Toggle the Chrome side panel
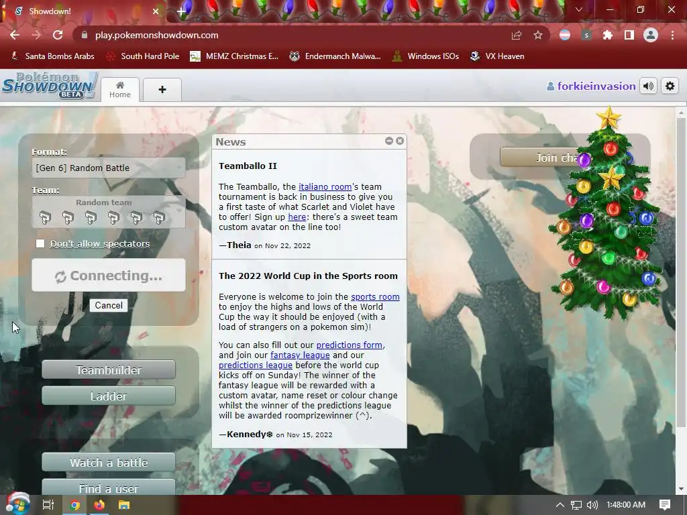 (629, 35)
